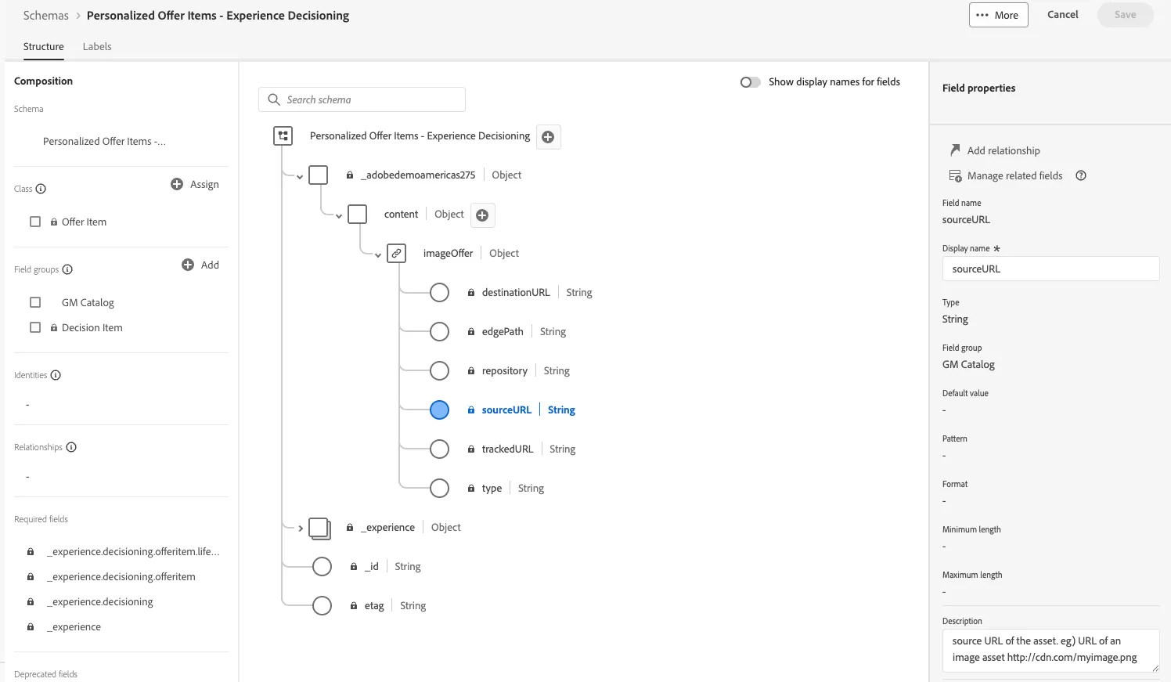Collapse the imageOffer node chevron
The image size is (1171, 682).
(x=378, y=255)
